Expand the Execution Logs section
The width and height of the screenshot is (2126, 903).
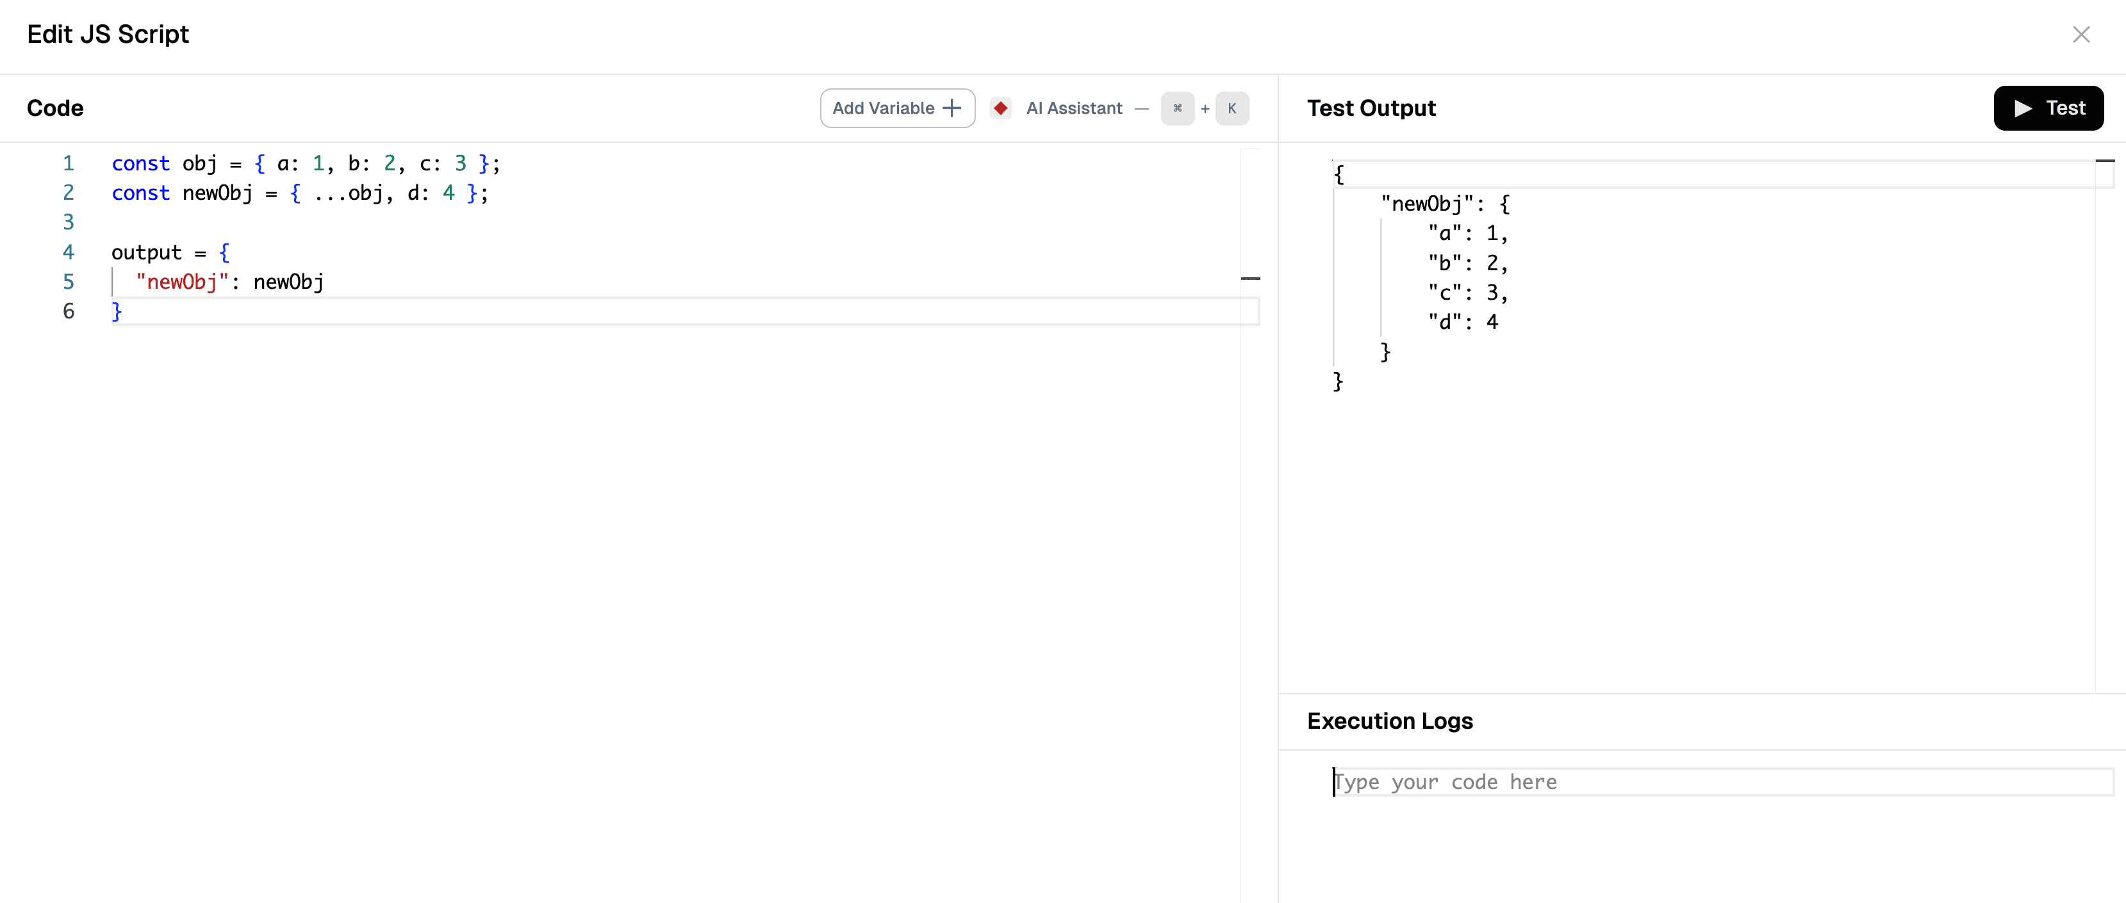(x=1389, y=720)
